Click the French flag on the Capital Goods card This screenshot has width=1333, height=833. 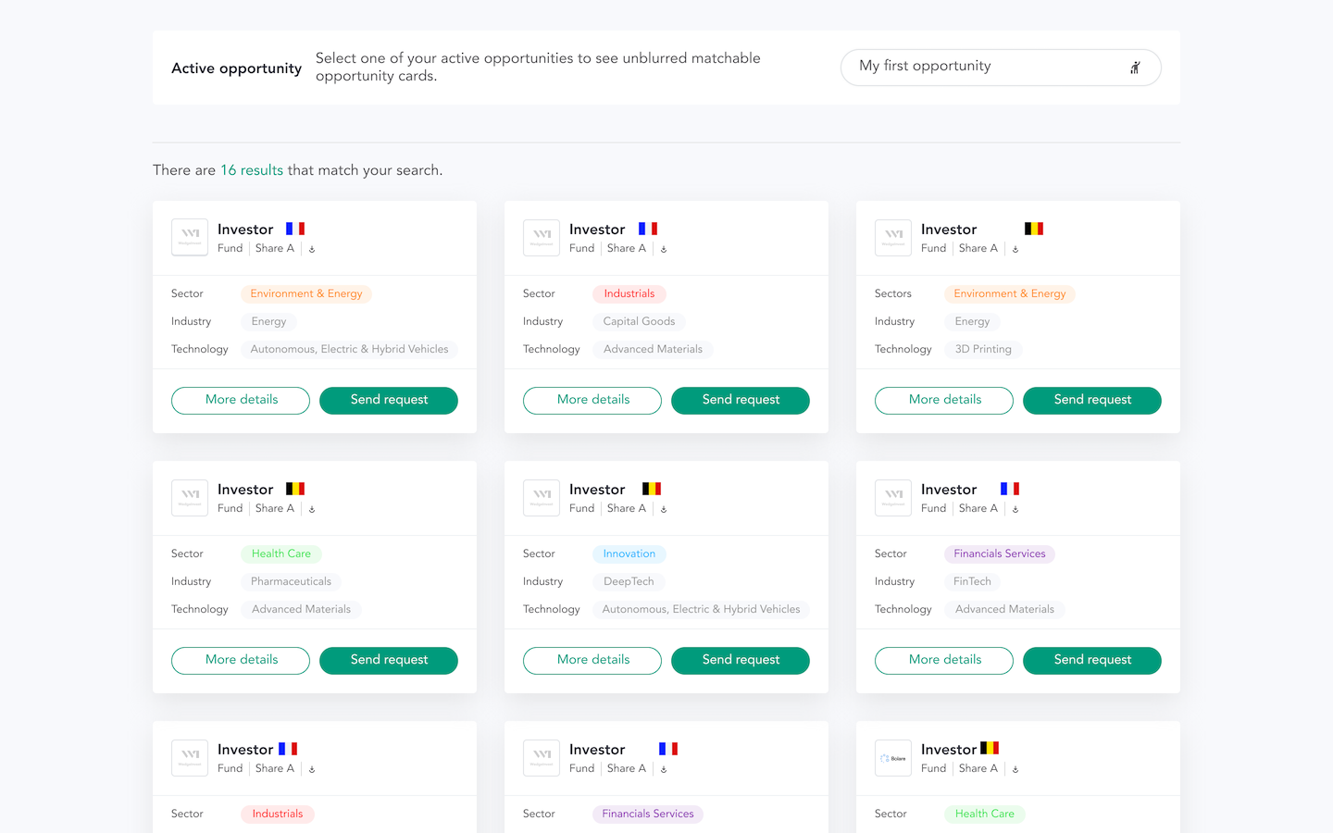[x=648, y=229]
